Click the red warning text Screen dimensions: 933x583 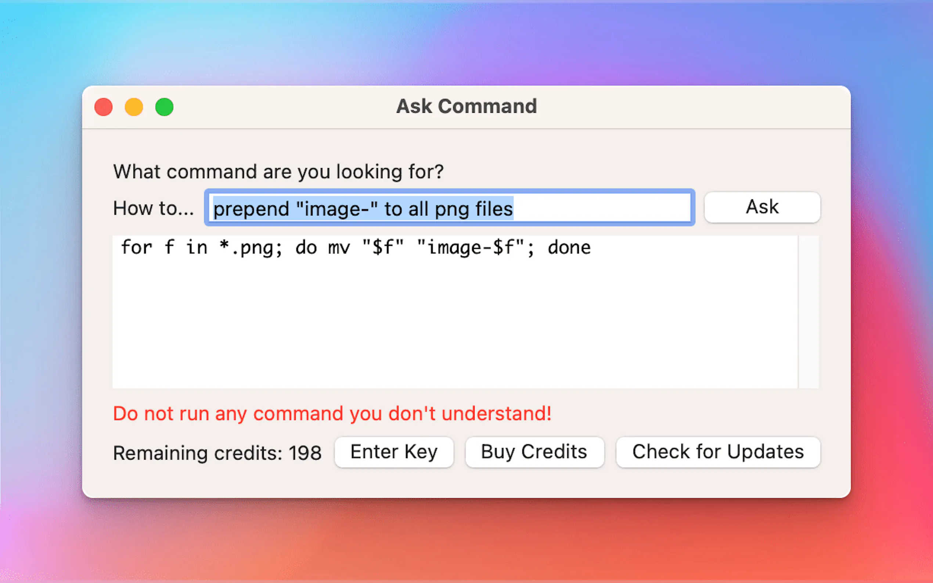point(332,414)
